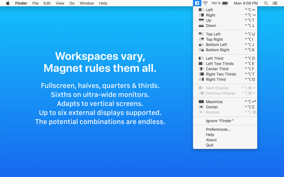The height and width of the screenshot is (177, 284).
Task: Click the Right Two Thirds icon
Action: (x=201, y=74)
